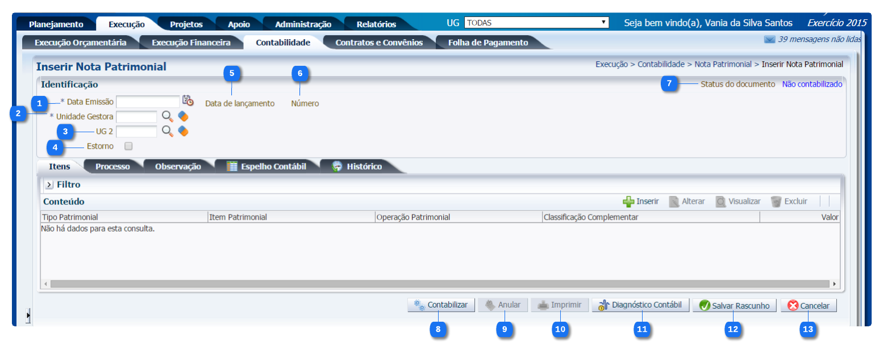Clear Unidade Gestora with the eraser icon
Image resolution: width=875 pixels, height=345 pixels.
point(183,116)
